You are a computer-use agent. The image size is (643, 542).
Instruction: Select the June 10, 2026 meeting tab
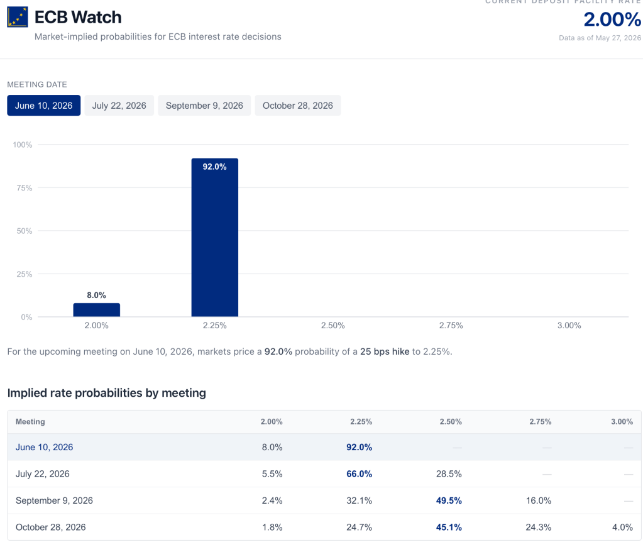tap(44, 106)
